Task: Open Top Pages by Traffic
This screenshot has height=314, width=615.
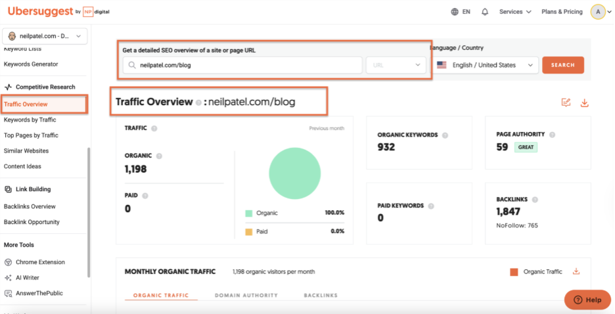Action: coord(31,135)
